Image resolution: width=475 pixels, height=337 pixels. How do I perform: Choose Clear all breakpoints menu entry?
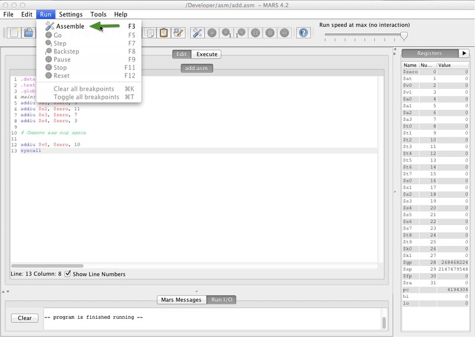pos(88,89)
